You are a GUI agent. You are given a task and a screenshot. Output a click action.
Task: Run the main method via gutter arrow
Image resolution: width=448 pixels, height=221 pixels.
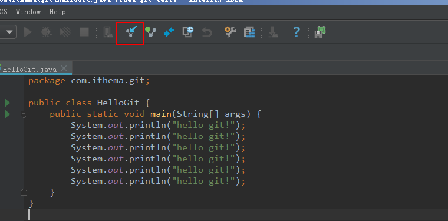(8, 114)
